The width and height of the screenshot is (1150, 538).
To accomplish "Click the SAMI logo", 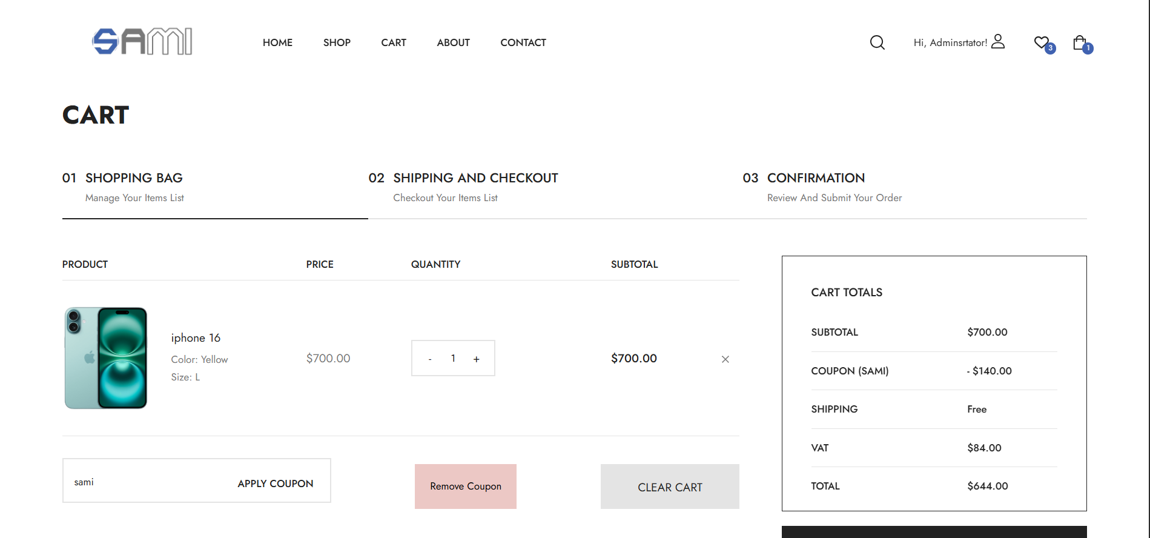I will (142, 42).
